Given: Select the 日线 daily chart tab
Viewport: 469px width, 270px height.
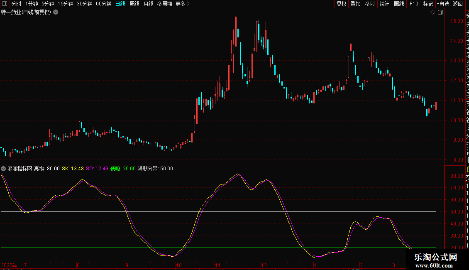Looking at the screenshot, I should click(x=120, y=4).
